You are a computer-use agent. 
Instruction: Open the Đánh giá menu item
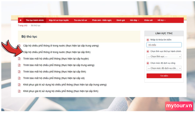coord(121,20)
